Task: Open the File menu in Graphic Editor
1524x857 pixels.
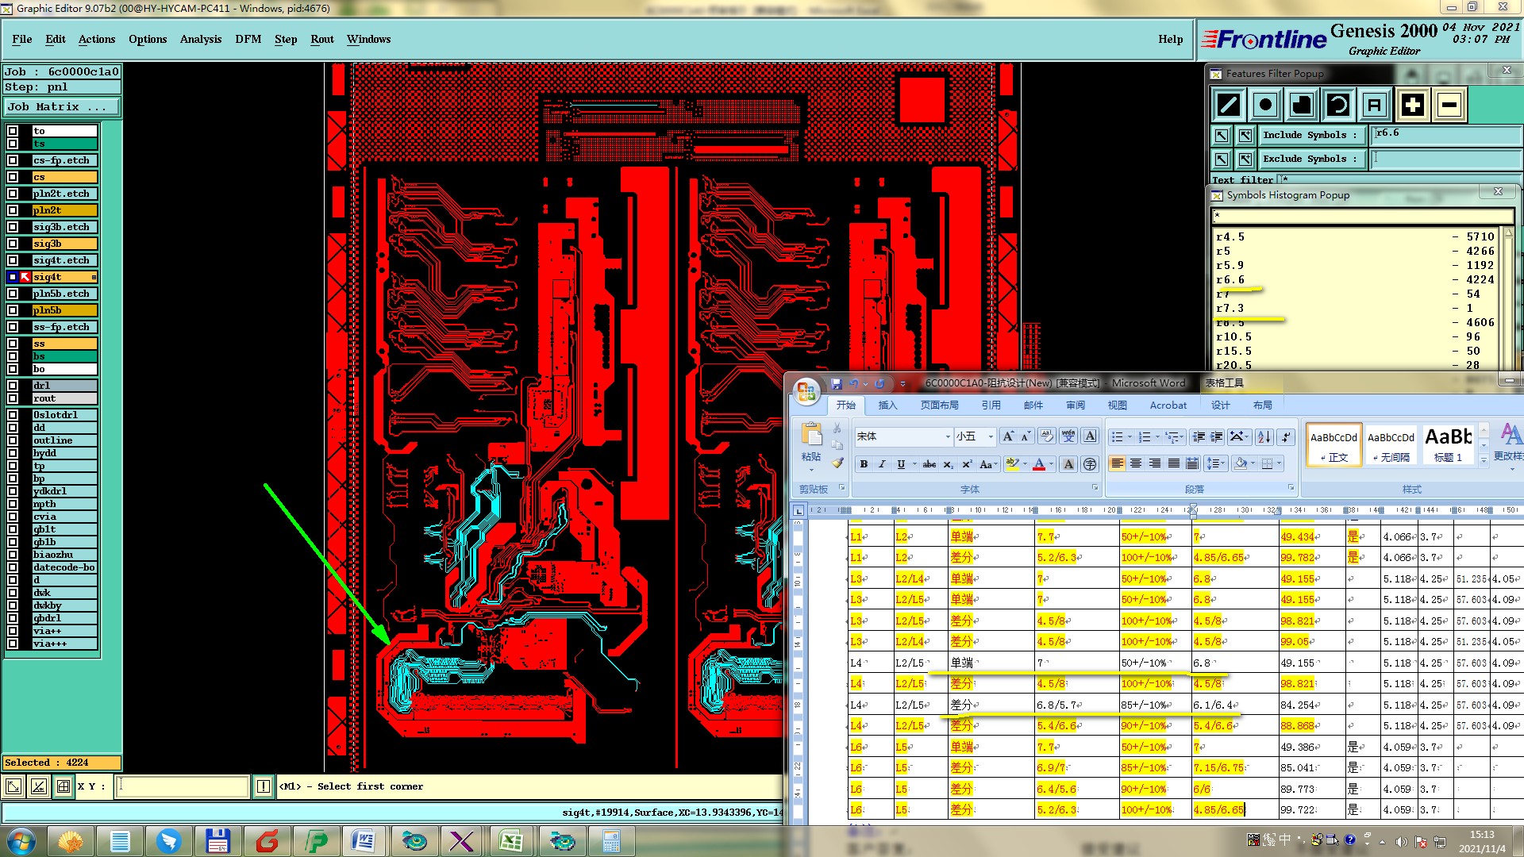Action: pyautogui.click(x=22, y=39)
